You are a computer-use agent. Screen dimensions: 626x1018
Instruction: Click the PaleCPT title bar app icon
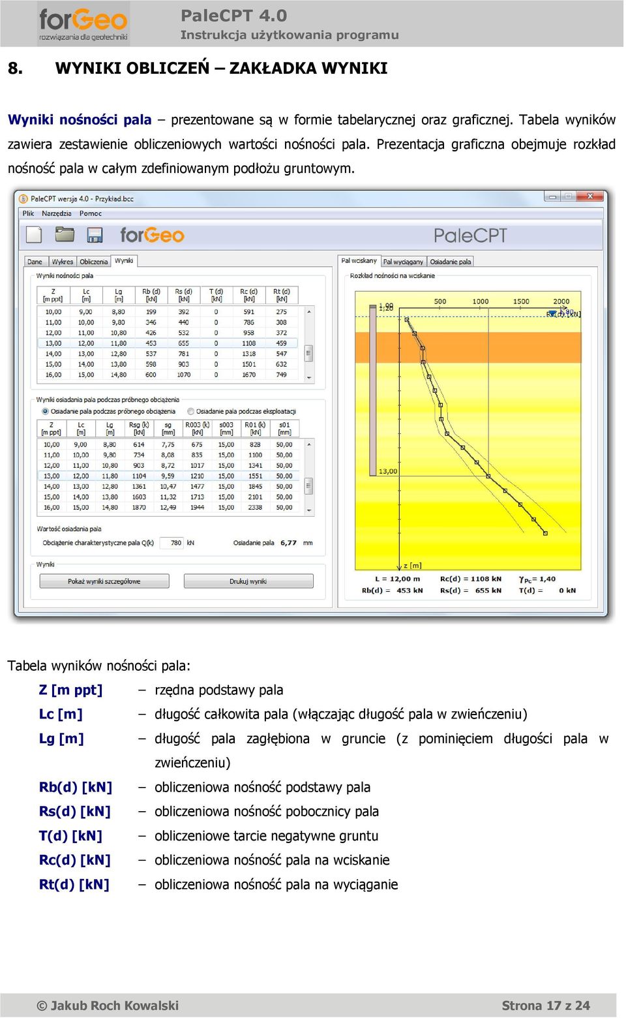click(23, 198)
